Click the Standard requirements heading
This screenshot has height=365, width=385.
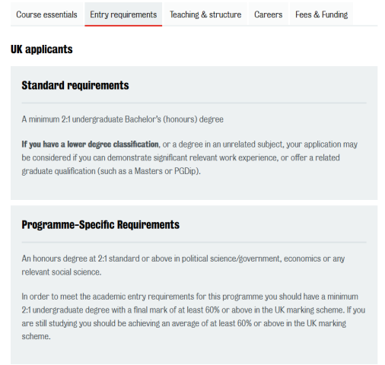[x=75, y=85]
